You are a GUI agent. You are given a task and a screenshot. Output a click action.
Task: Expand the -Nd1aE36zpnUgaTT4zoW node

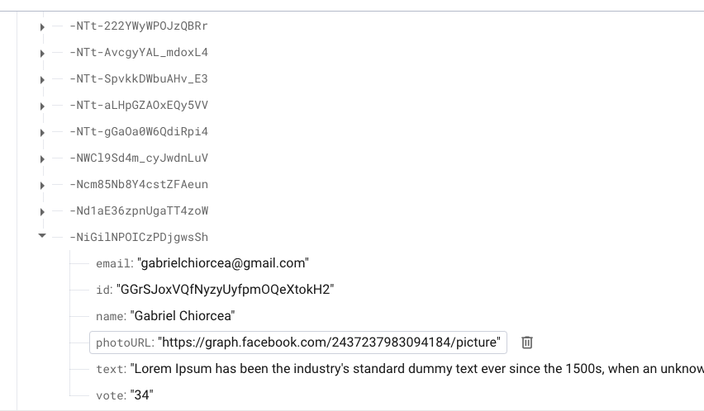(x=42, y=211)
